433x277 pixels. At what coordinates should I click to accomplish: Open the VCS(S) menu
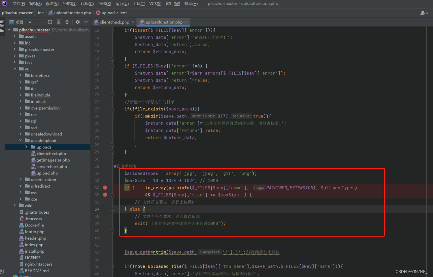pyautogui.click(x=155, y=4)
